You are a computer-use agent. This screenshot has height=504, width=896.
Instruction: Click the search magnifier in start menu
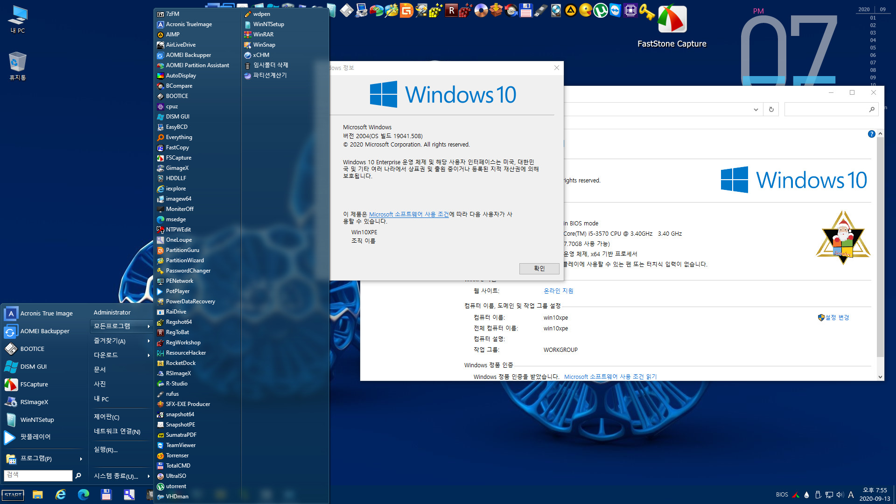[78, 476]
